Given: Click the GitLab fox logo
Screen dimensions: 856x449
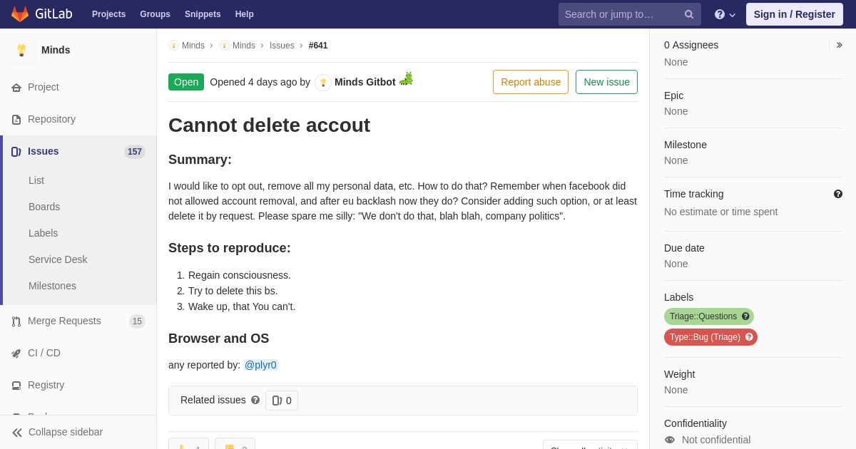Looking at the screenshot, I should (x=20, y=14).
